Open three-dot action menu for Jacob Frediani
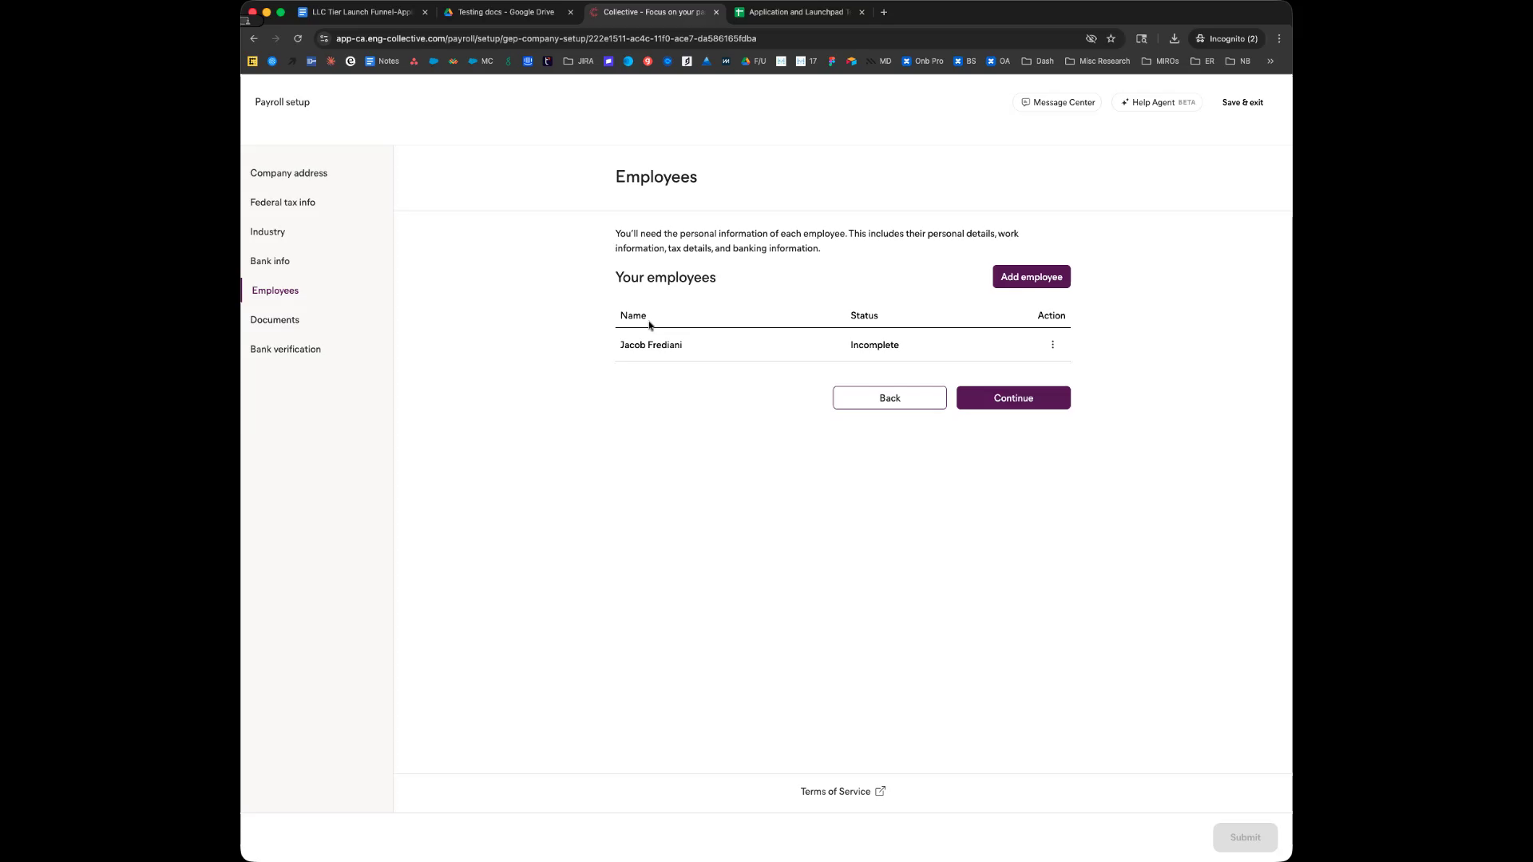 (1052, 345)
